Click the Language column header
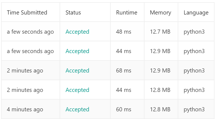 196,13
